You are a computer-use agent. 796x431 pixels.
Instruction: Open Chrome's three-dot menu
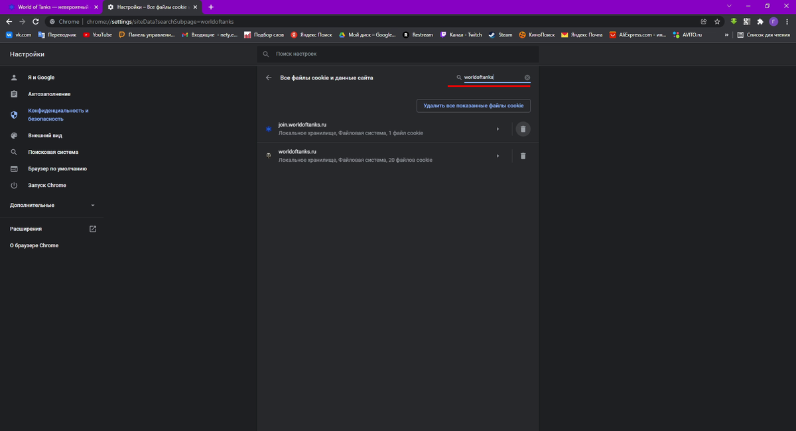[x=787, y=21]
